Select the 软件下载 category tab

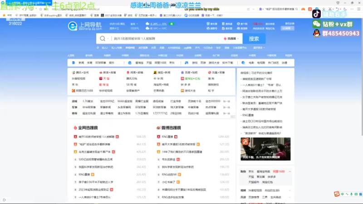click(228, 63)
